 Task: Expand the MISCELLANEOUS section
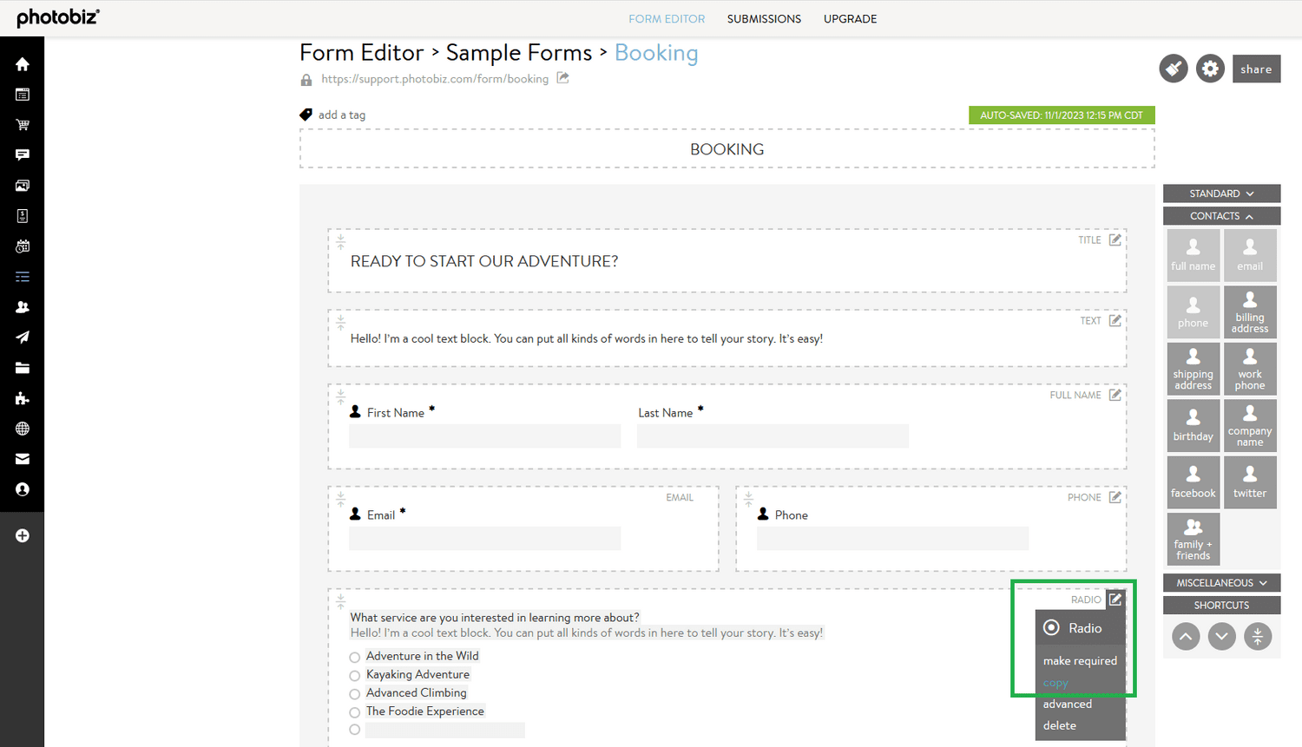pyautogui.click(x=1221, y=582)
